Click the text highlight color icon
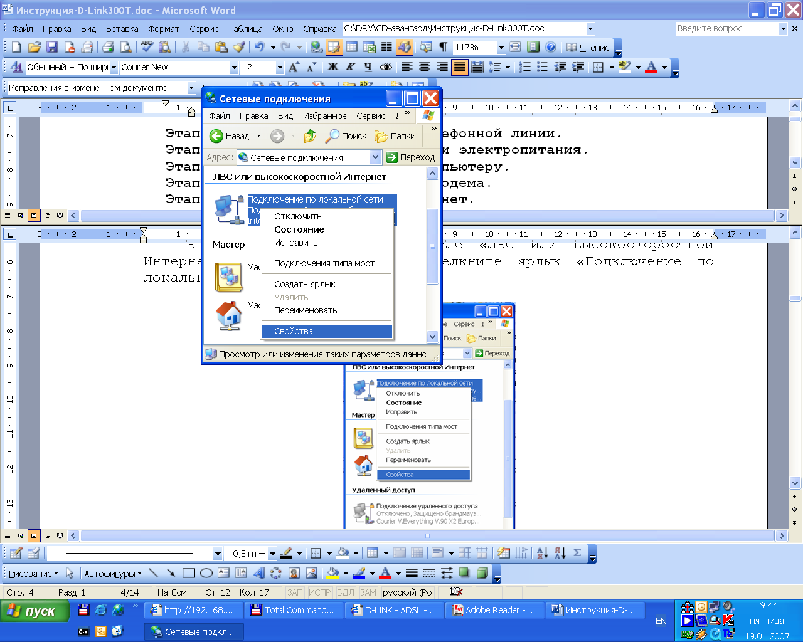This screenshot has height=642, width=803. click(x=625, y=67)
